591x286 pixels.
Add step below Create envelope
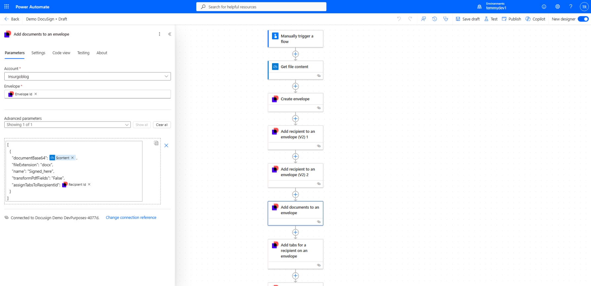pyautogui.click(x=295, y=119)
